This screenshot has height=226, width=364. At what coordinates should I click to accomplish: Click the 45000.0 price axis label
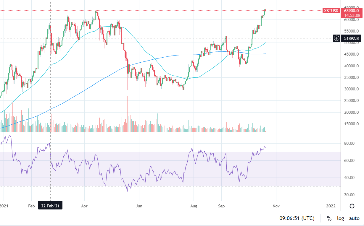click(x=351, y=54)
